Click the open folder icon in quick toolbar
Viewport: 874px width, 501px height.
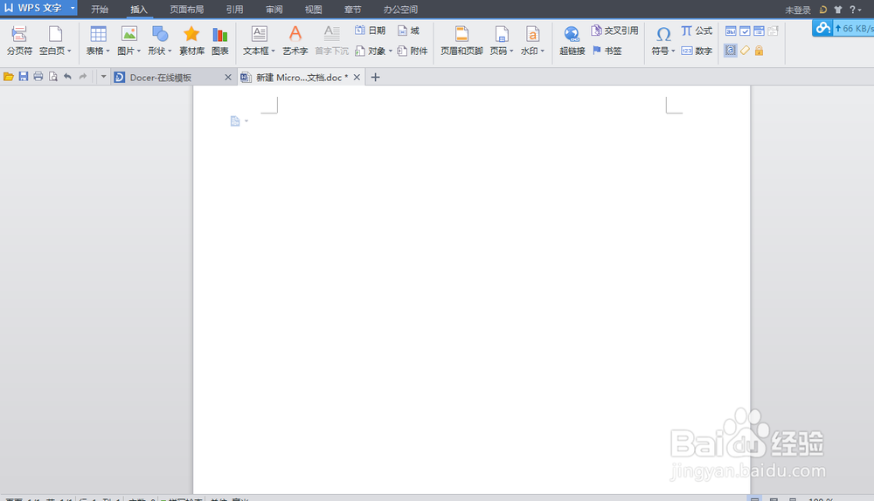(9, 77)
